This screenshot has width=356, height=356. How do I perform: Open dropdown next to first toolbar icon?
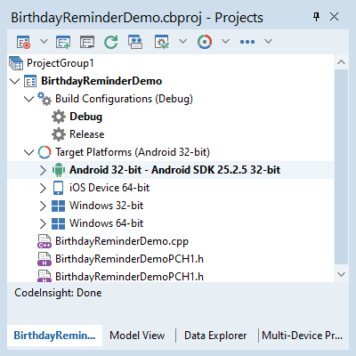44,42
